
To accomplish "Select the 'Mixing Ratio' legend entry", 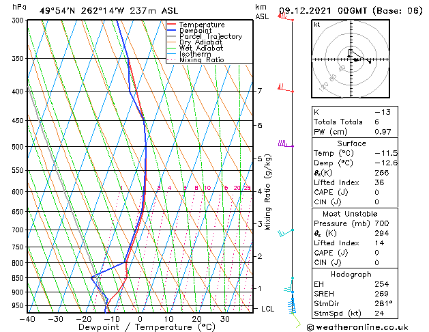I will tap(202, 60).
